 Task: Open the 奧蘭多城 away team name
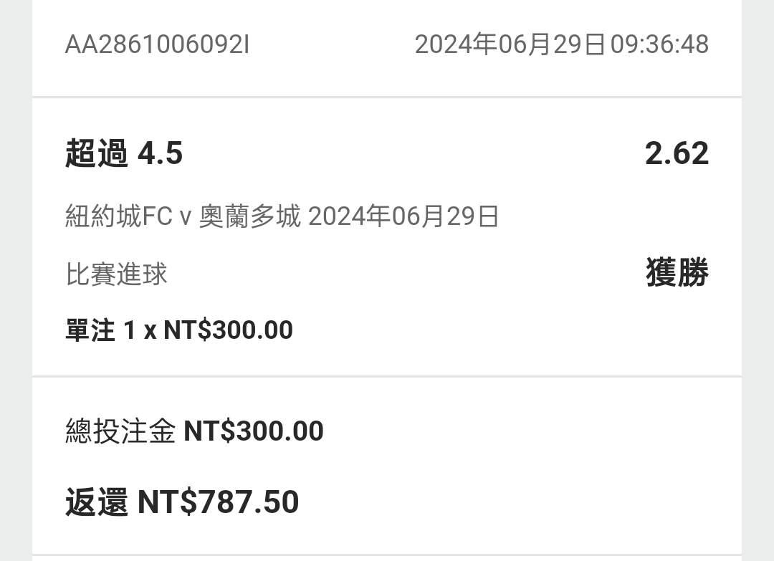249,216
